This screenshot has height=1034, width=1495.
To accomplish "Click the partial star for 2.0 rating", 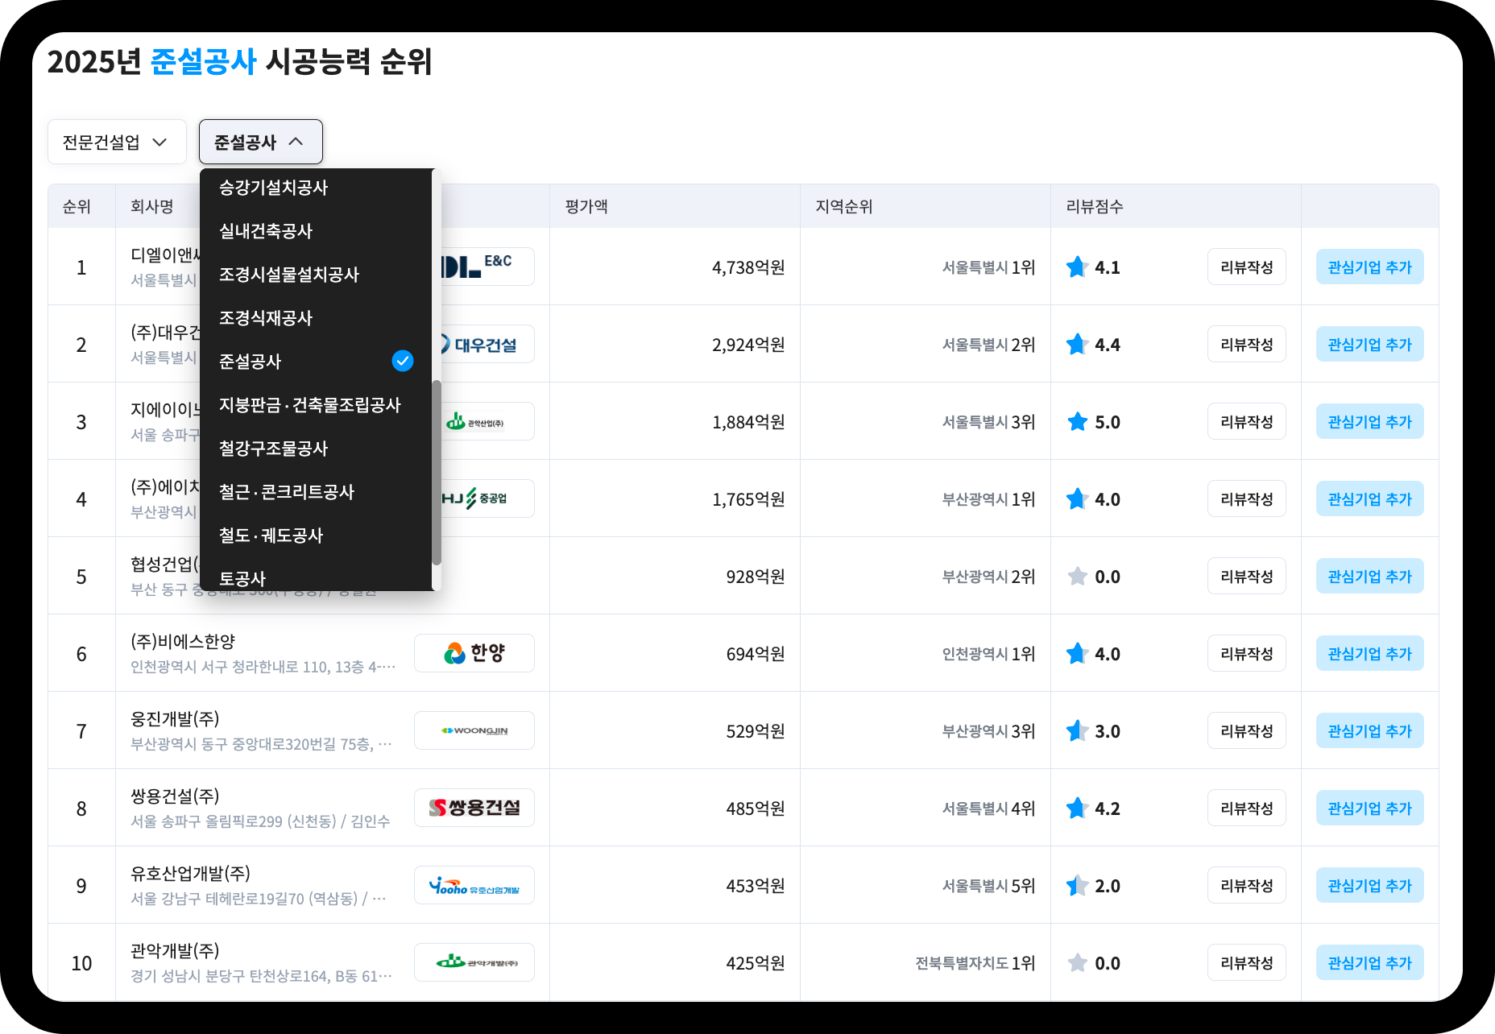I will tap(1077, 885).
